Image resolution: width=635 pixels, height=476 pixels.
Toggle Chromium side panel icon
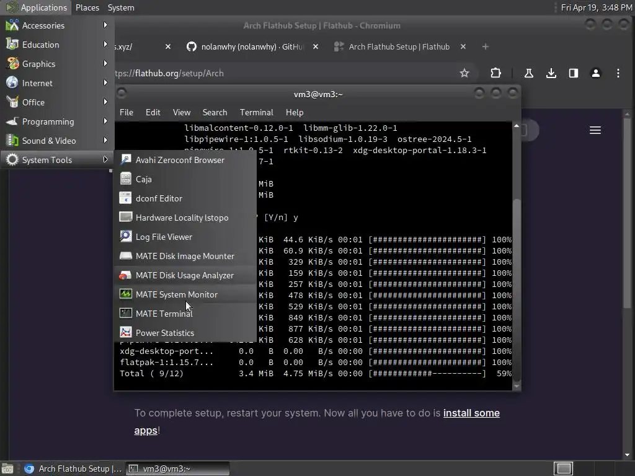point(574,73)
